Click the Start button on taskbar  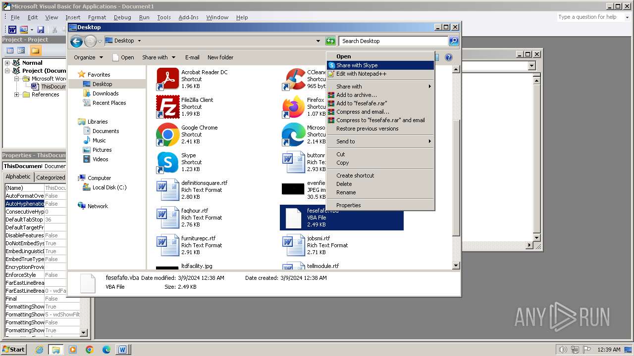[x=13, y=349]
